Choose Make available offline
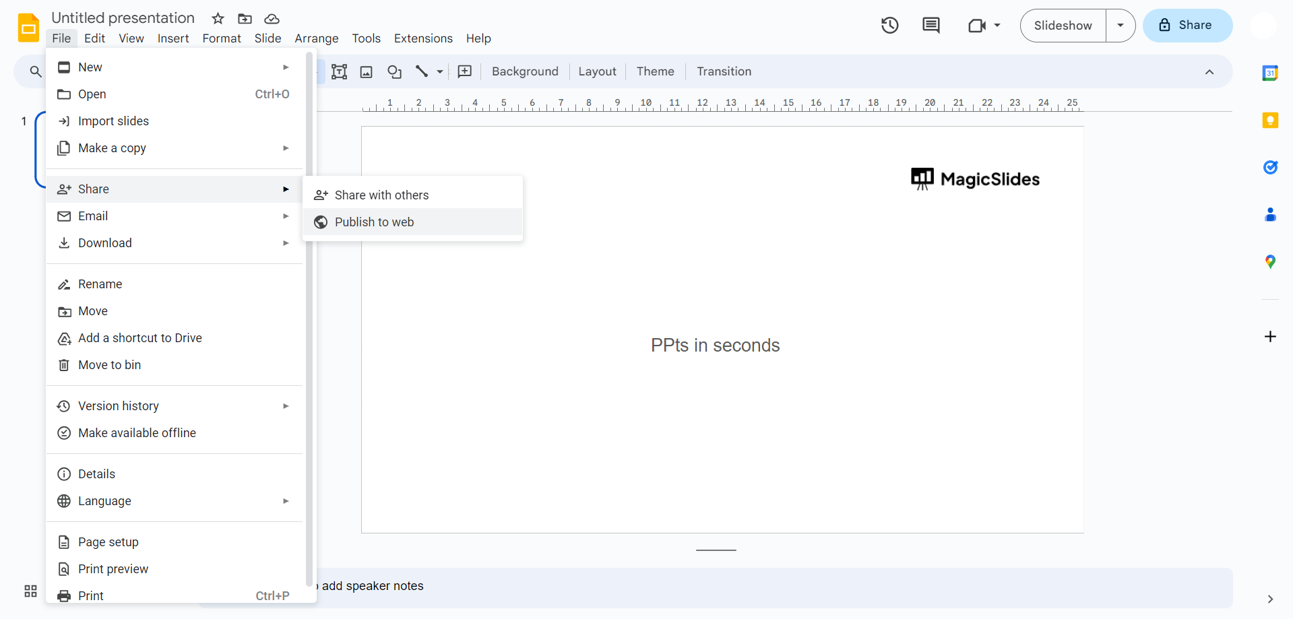The width and height of the screenshot is (1293, 619). pos(175,433)
